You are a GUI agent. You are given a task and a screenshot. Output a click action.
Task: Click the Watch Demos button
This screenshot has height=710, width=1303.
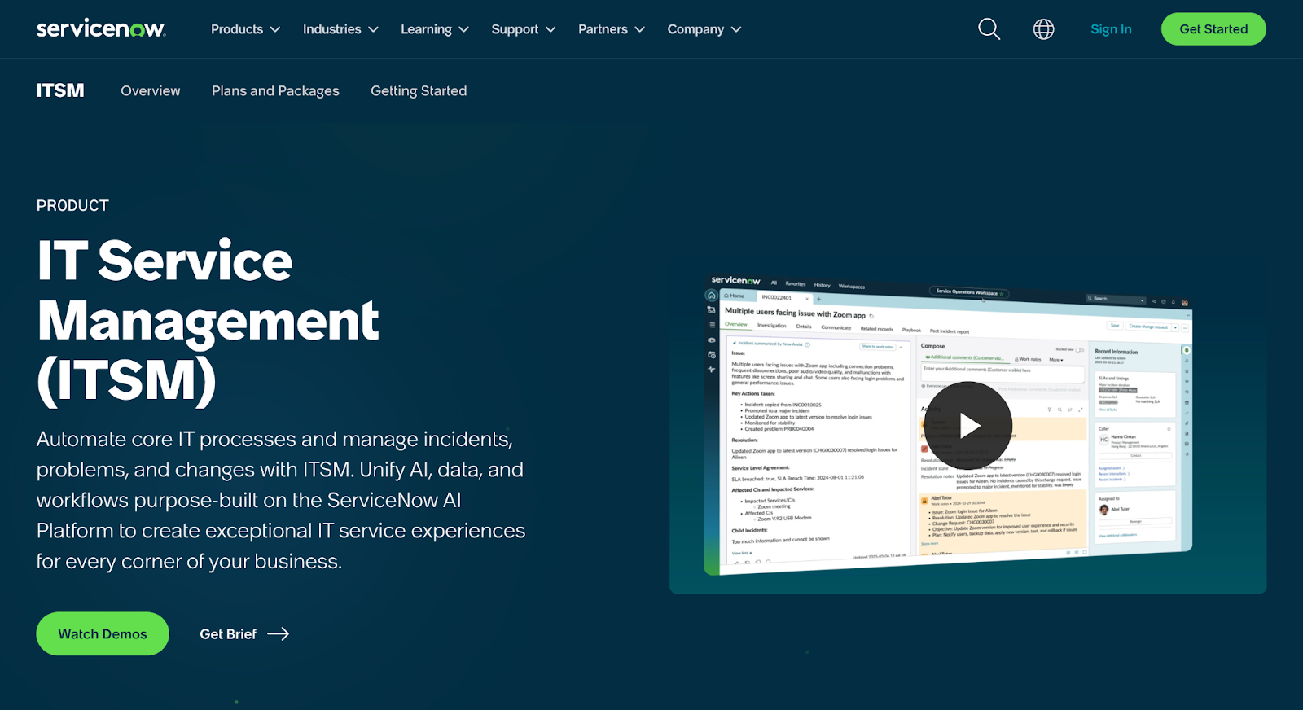click(x=103, y=633)
